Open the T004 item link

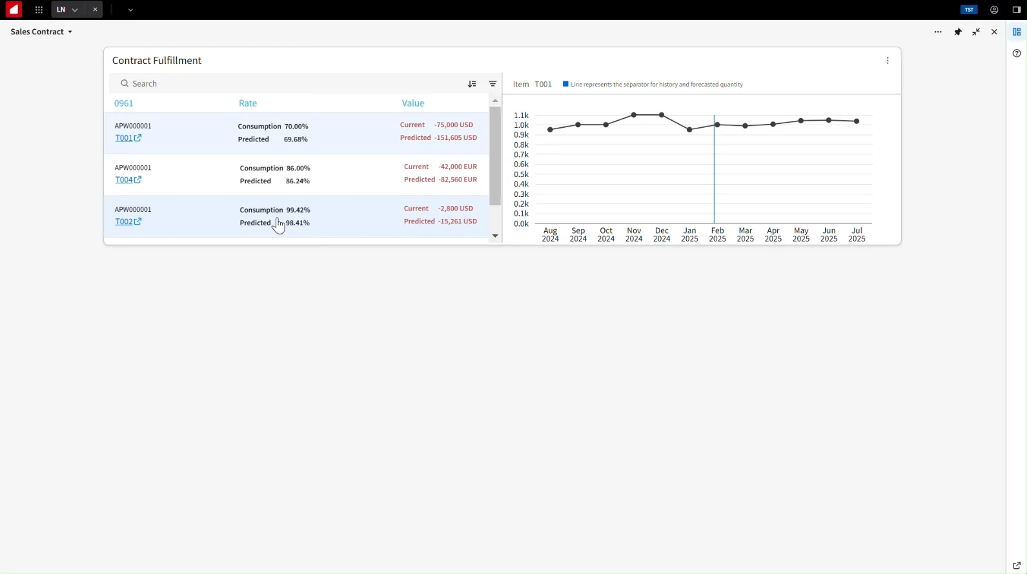click(128, 180)
